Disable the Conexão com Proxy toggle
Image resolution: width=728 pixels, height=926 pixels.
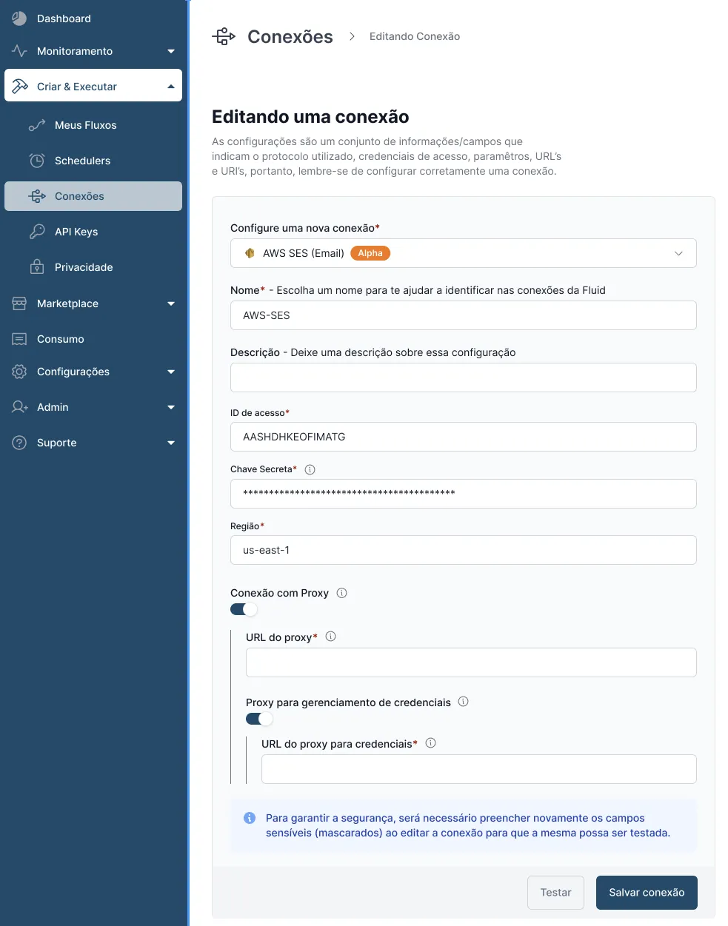244,609
